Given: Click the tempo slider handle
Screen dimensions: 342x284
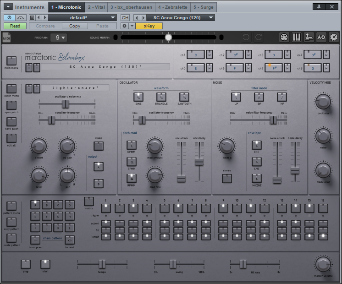Looking at the screenshot, I should (102, 264).
